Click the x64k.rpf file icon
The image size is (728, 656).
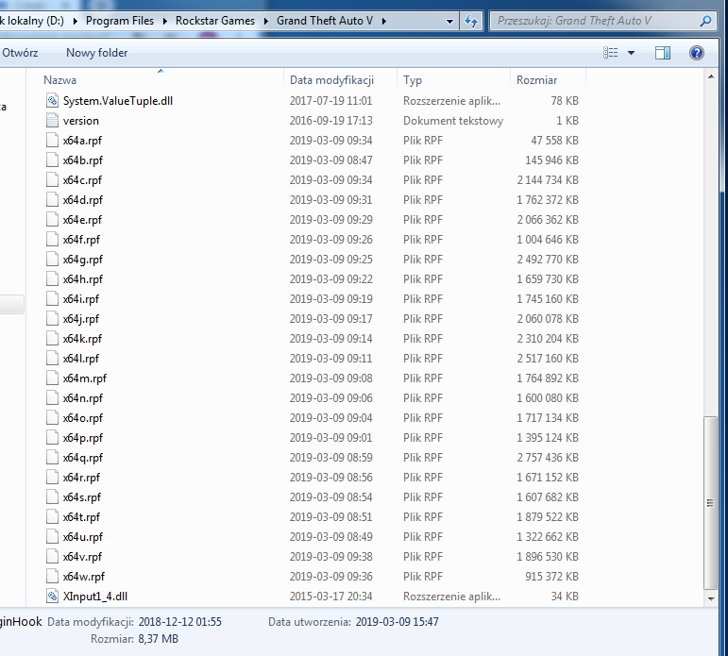(53, 339)
